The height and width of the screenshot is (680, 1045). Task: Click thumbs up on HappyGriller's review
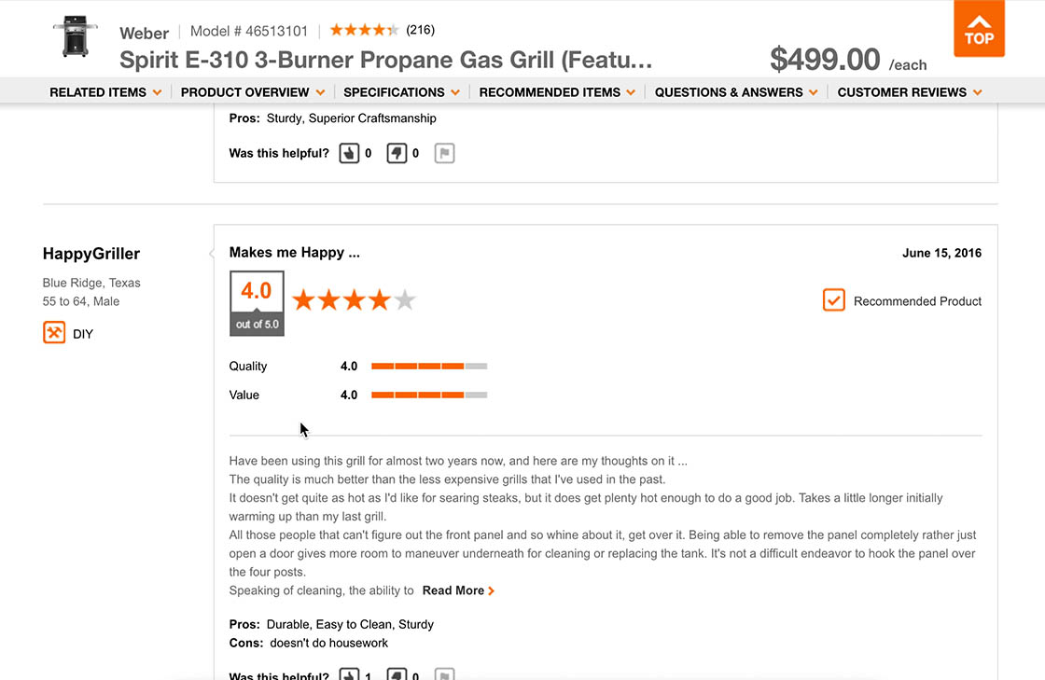point(349,673)
